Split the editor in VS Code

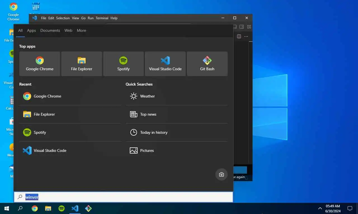pyautogui.click(x=239, y=36)
